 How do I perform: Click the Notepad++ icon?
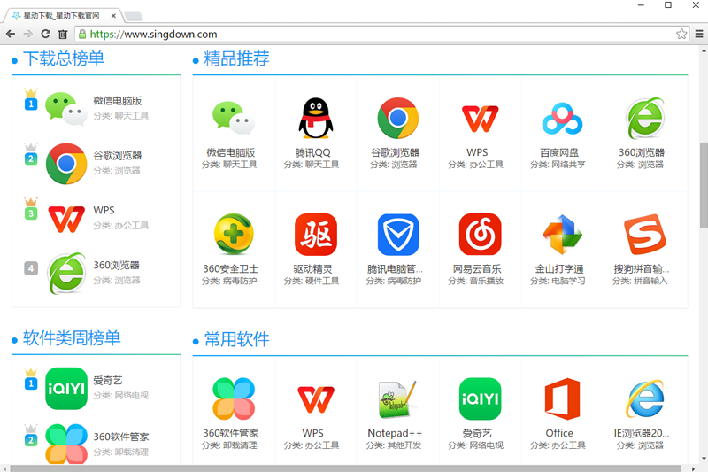[x=397, y=399]
